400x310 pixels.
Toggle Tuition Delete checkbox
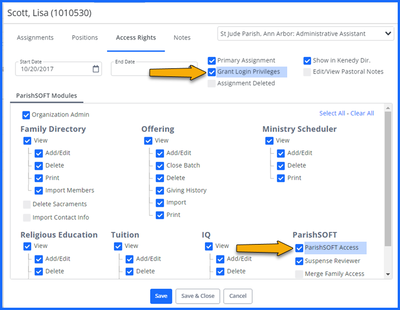pyautogui.click(x=129, y=272)
